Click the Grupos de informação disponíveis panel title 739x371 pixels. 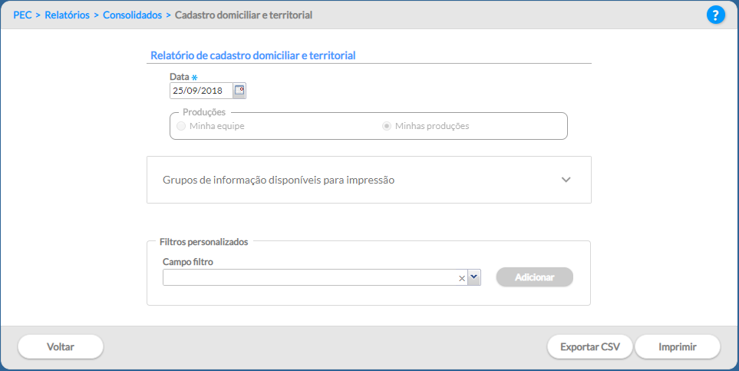[x=279, y=180]
